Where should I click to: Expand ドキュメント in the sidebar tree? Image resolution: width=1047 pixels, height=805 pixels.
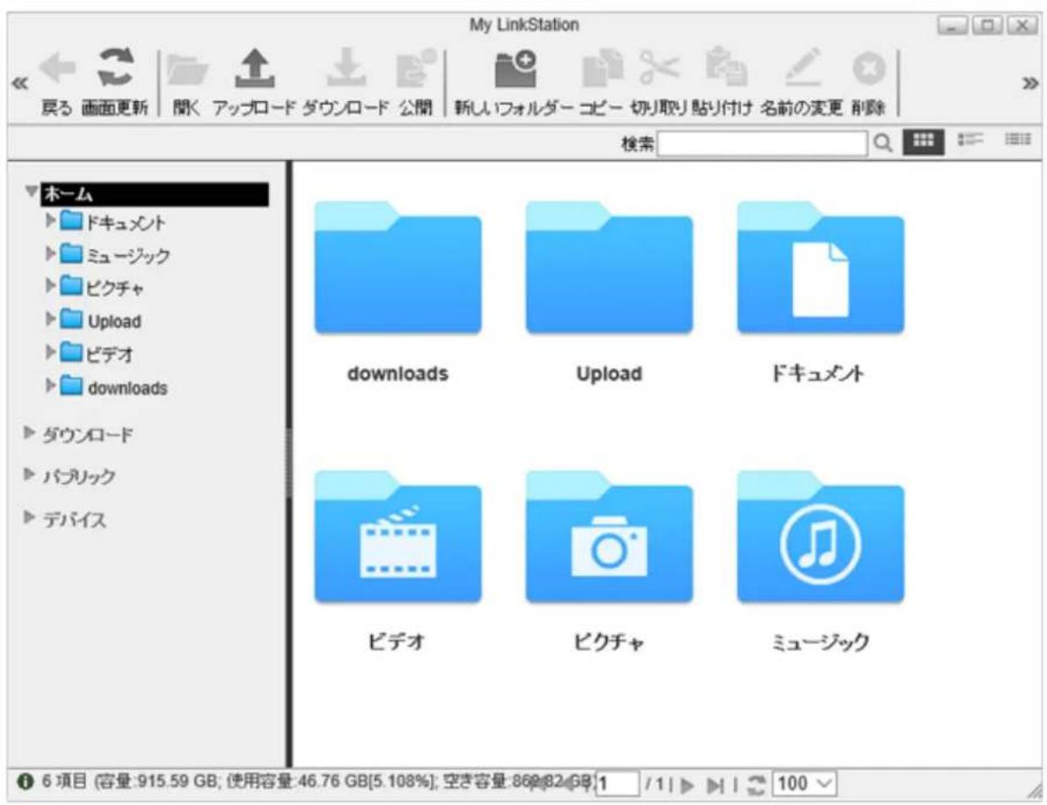tap(50, 220)
